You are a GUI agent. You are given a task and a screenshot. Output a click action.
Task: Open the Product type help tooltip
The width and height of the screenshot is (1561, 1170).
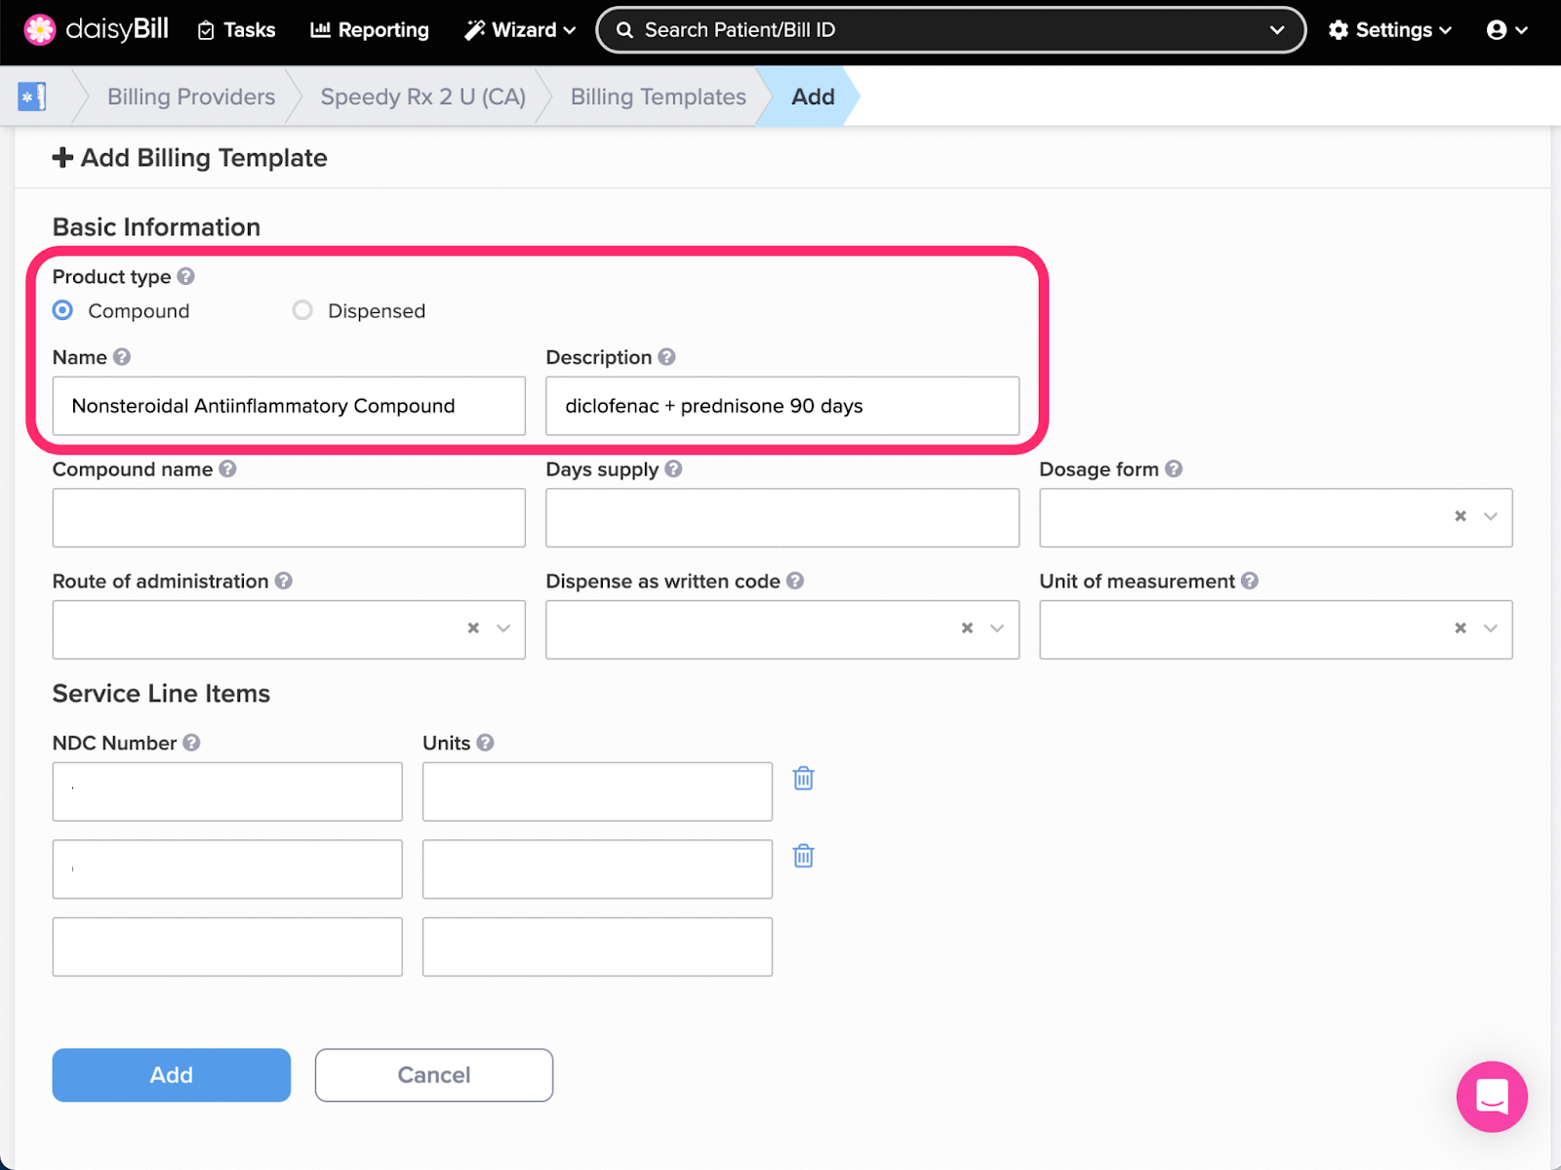(x=185, y=276)
